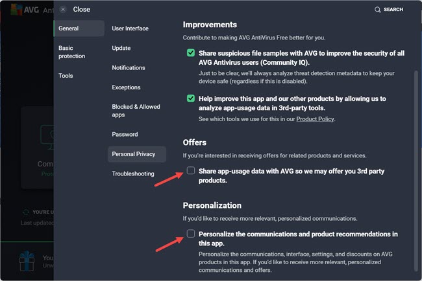Open User Interface settings
This screenshot has width=422, height=281.
coord(130,28)
